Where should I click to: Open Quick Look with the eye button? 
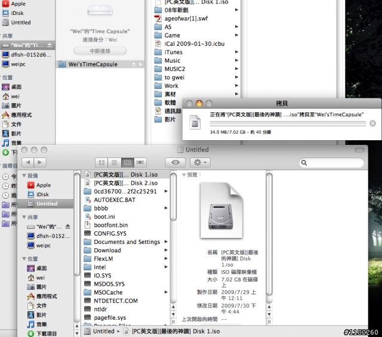(175, 162)
